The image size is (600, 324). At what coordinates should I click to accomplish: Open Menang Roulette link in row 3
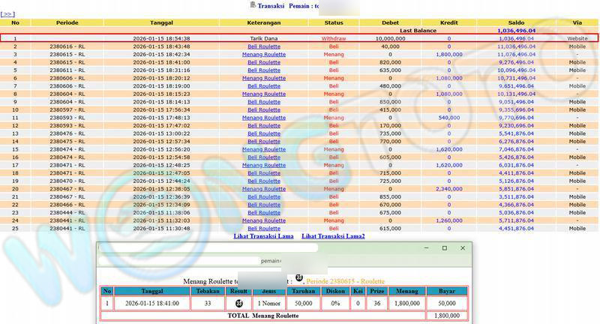point(264,55)
